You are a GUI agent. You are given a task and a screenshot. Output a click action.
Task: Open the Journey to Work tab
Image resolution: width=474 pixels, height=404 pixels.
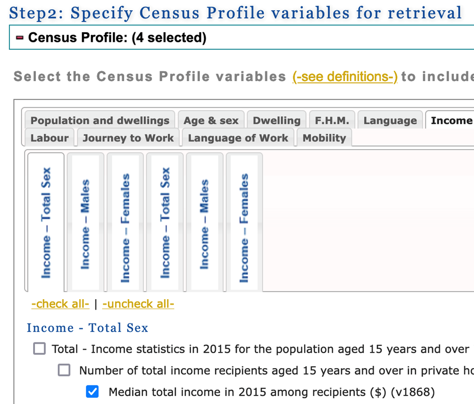[x=128, y=138]
